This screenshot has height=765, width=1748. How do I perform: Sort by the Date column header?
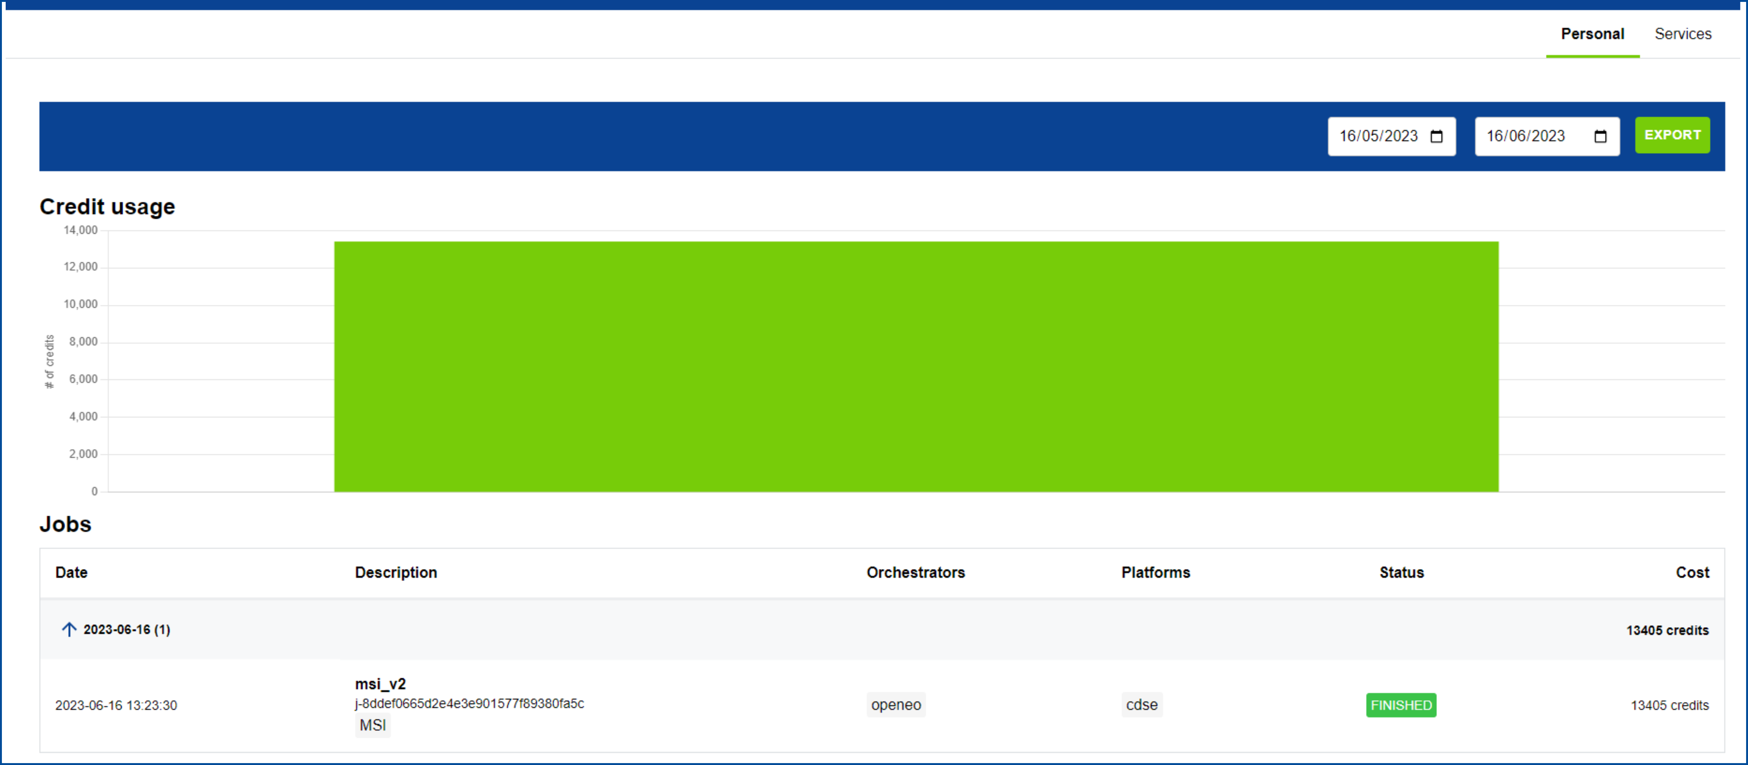coord(71,572)
